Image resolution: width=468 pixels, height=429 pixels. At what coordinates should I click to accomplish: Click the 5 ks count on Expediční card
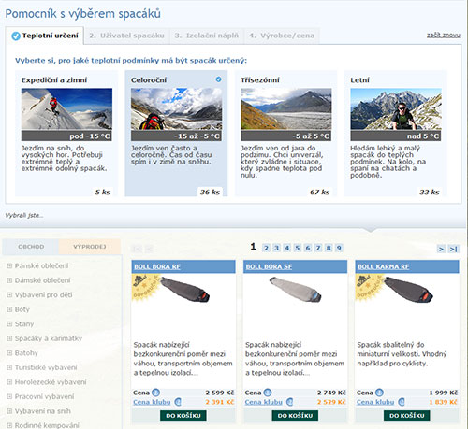click(x=103, y=192)
